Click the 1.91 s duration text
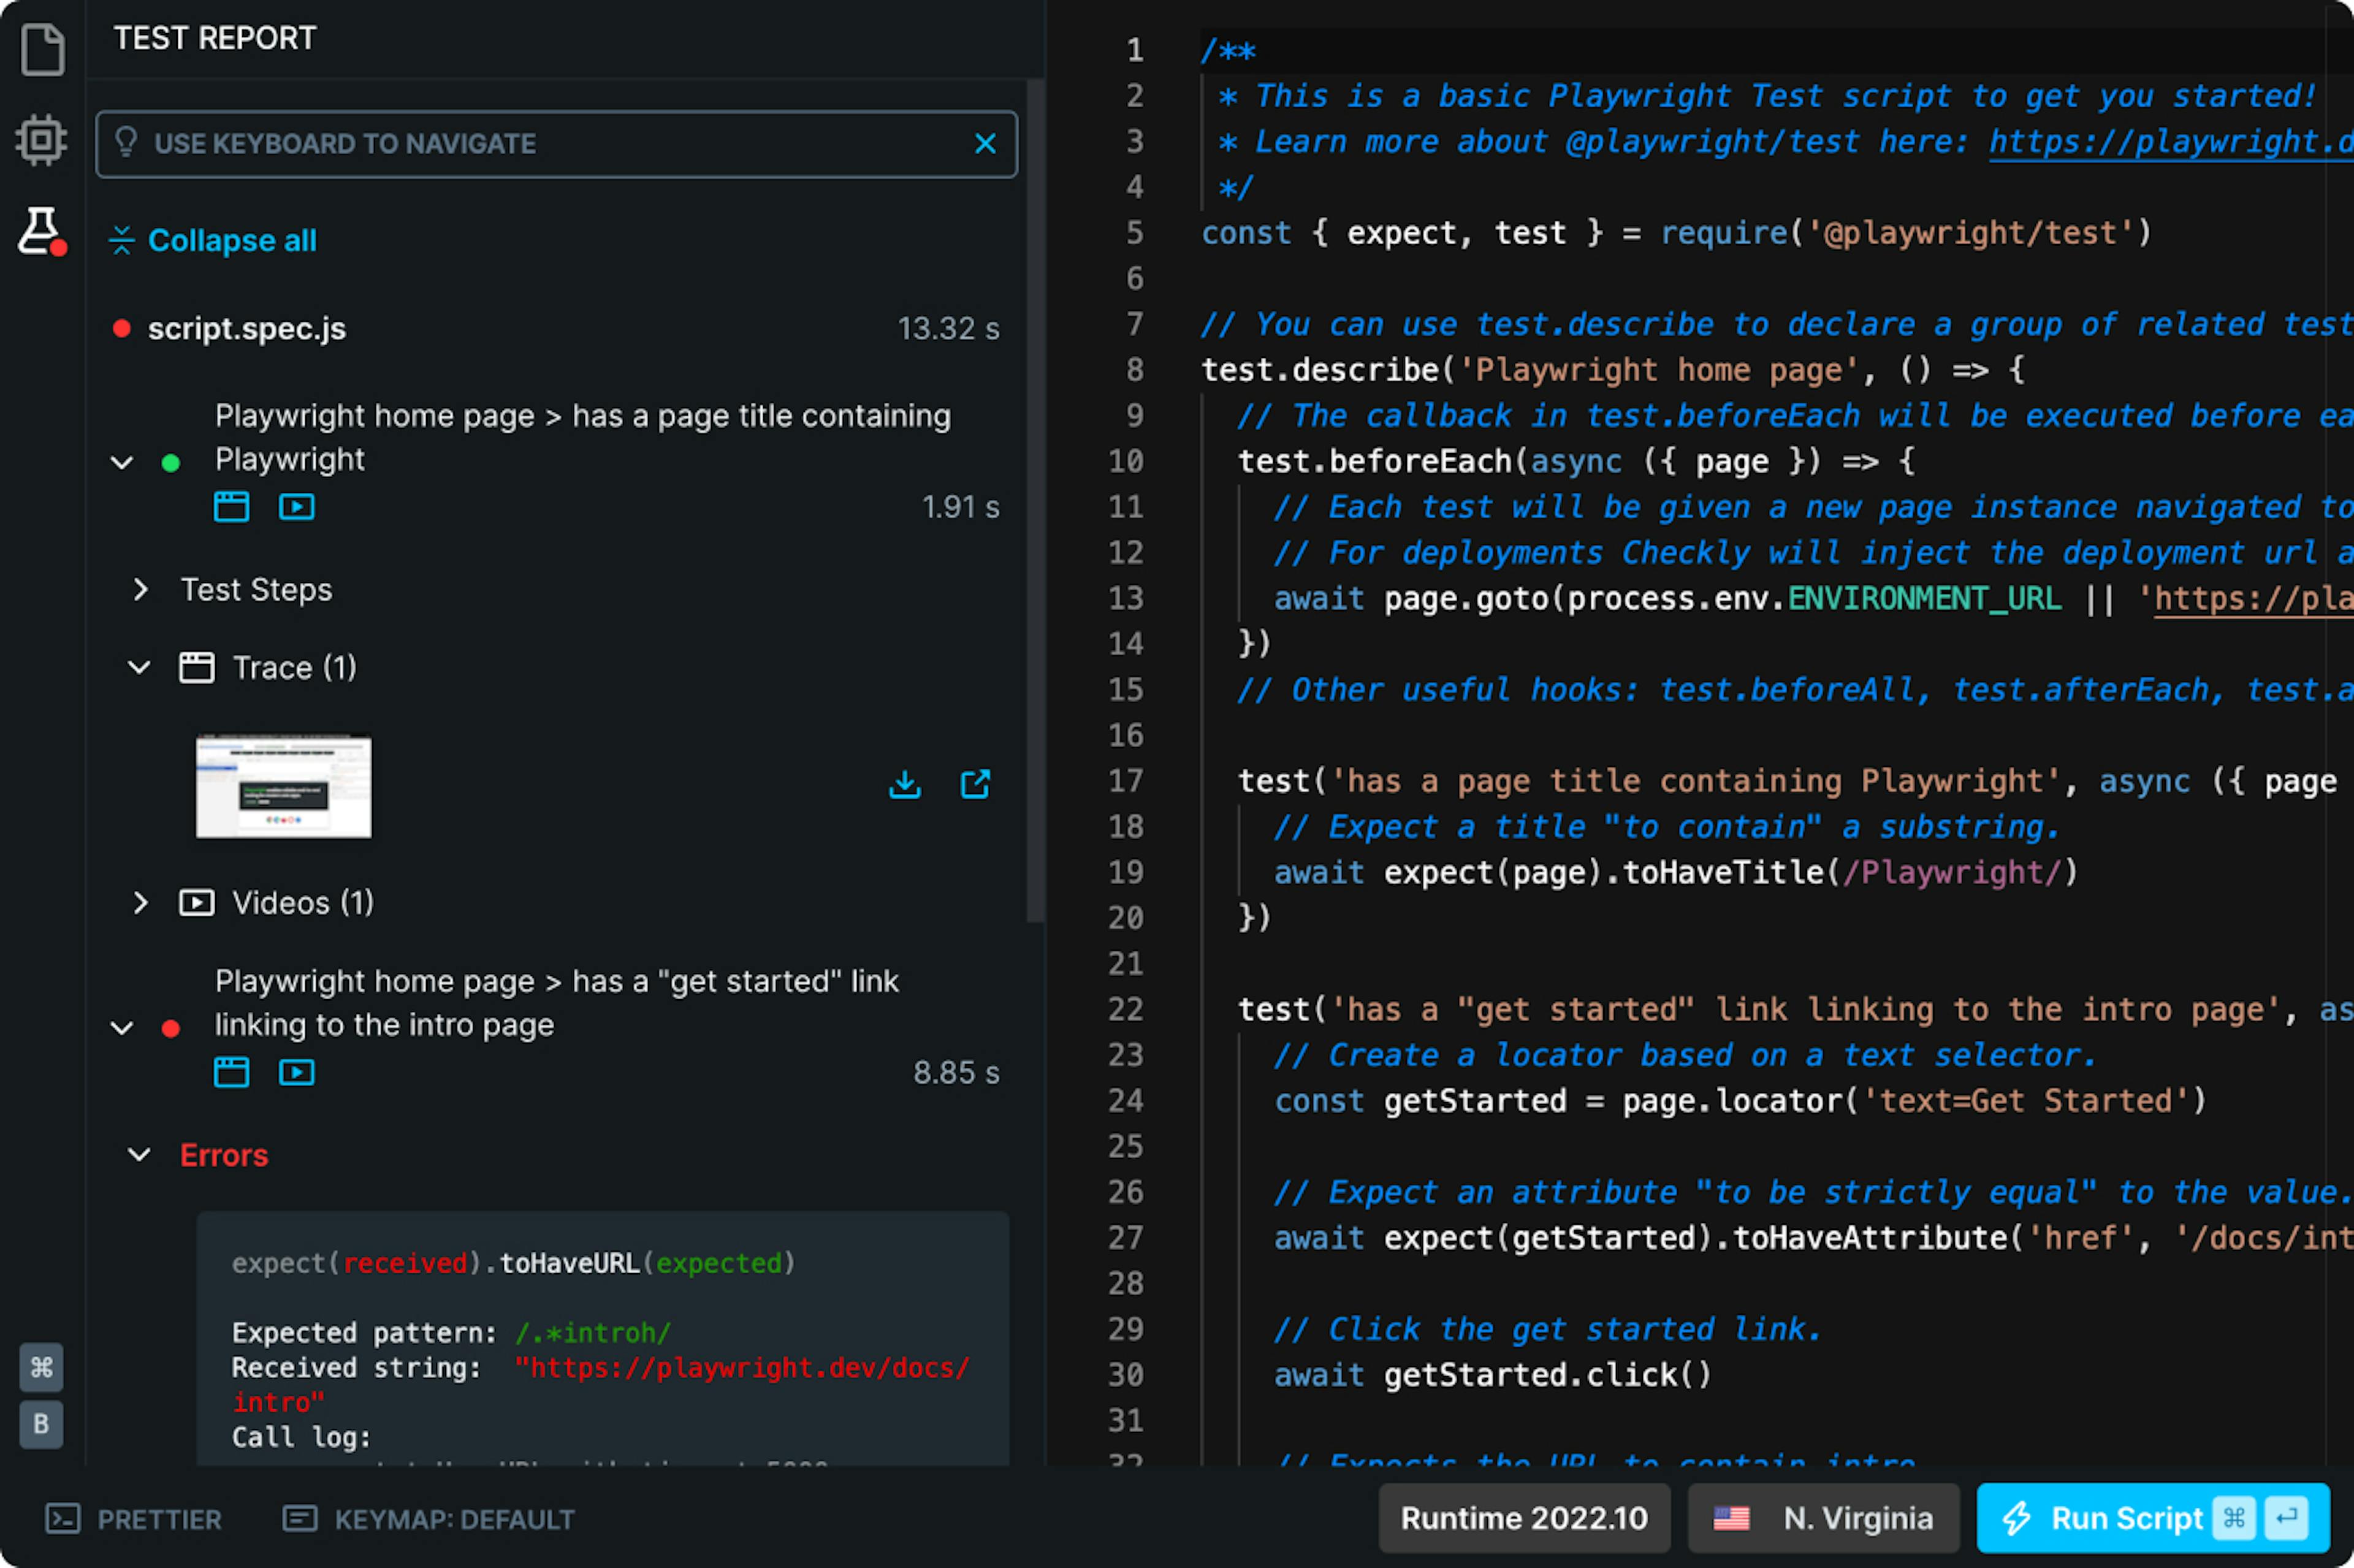 960,507
